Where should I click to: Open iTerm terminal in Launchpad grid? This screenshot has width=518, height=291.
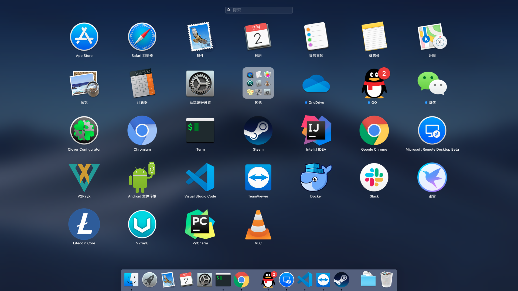(x=200, y=130)
